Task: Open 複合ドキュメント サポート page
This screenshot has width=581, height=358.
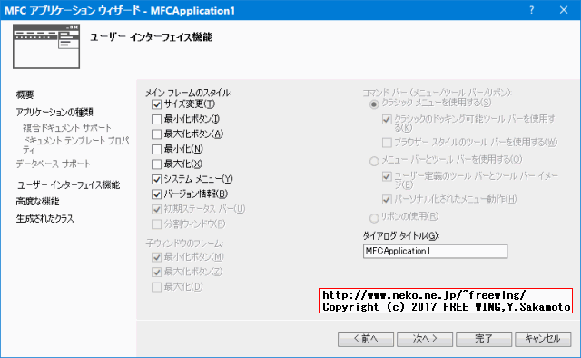Action: pos(66,128)
